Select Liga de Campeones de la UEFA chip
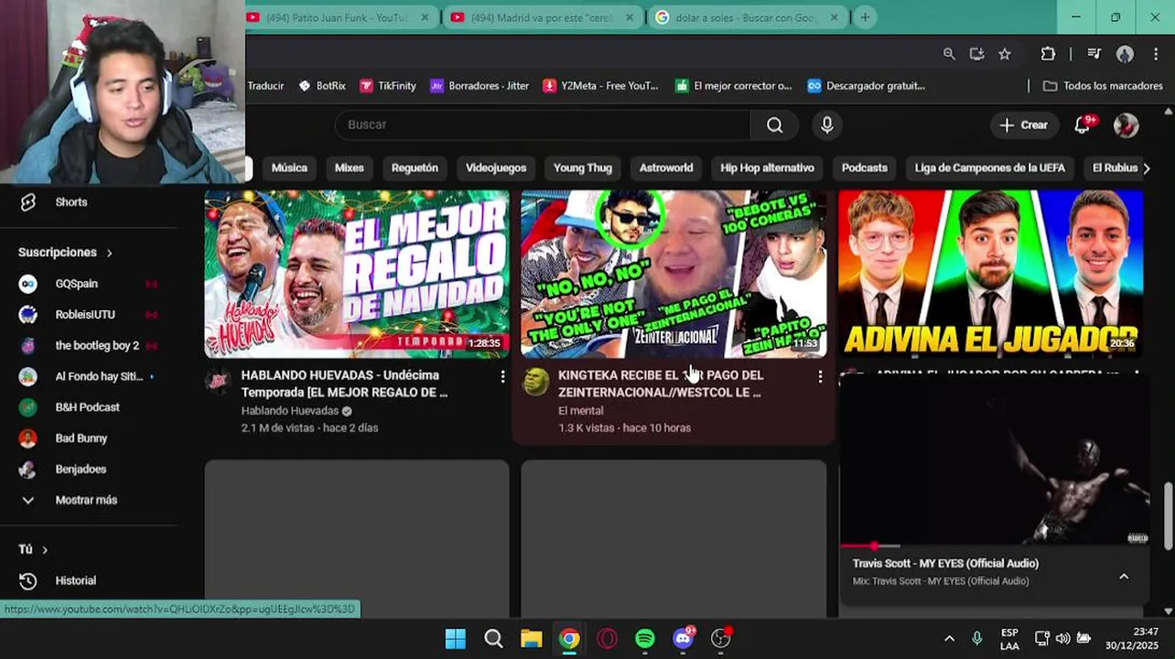1175x659 pixels. pos(990,167)
